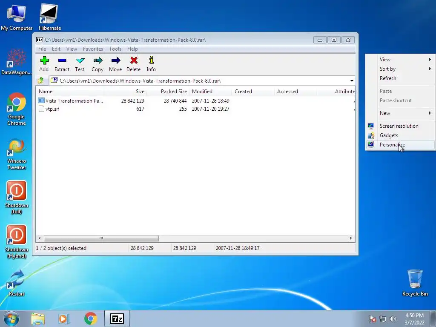Sort by Accessed column header

(x=295, y=92)
